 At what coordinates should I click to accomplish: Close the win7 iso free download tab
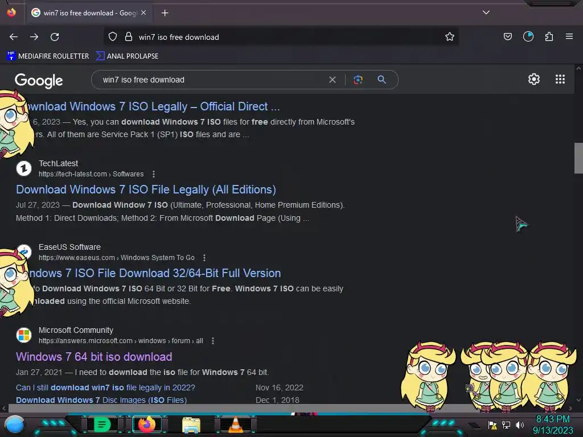(x=143, y=13)
